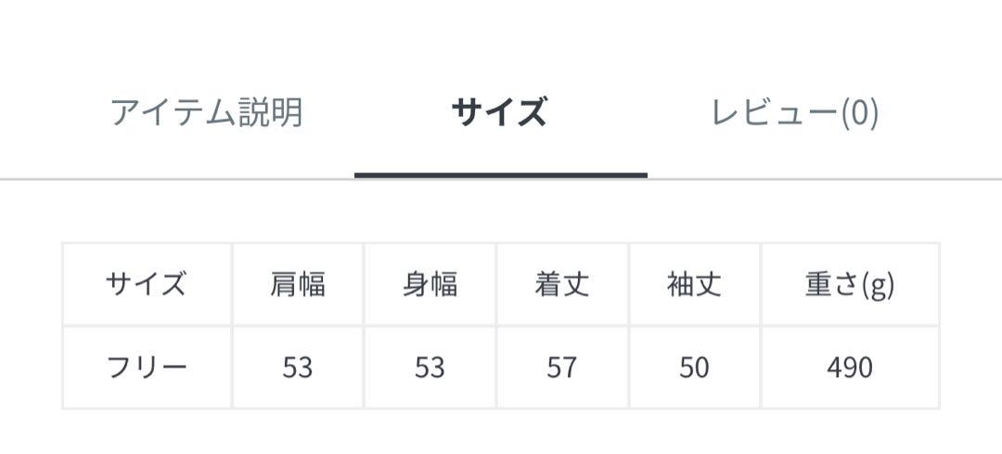Click the 着丈 value 57 cell

click(x=562, y=368)
